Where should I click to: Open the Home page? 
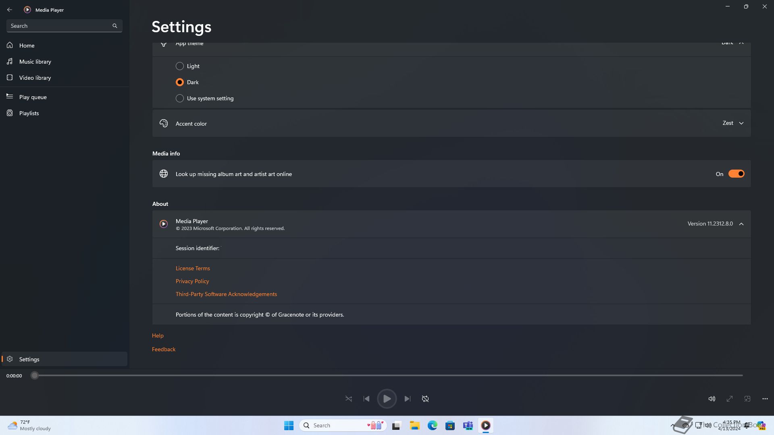(64, 46)
